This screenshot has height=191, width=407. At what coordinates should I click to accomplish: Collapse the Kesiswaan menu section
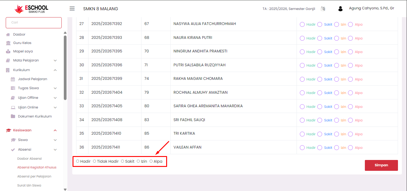pyautogui.click(x=55, y=130)
